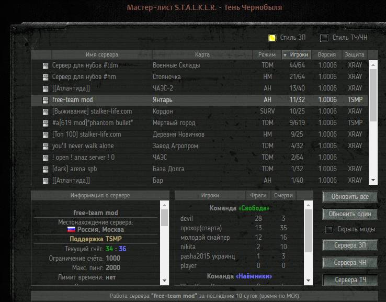Image resolution: width=386 pixels, height=302 pixels.
Task: Click 'Игроки' header in players panel
Action: [x=210, y=195]
